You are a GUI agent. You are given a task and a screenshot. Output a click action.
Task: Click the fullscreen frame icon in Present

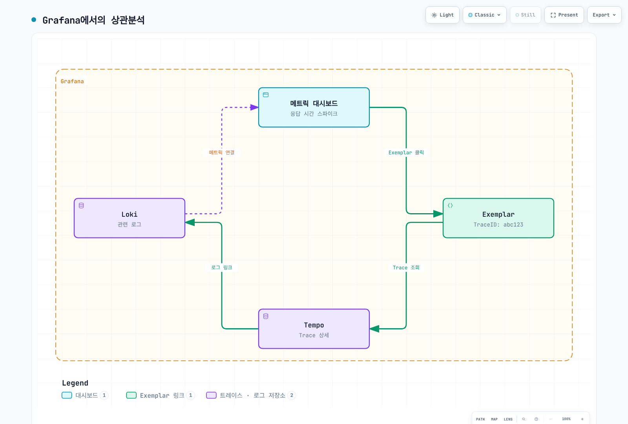(x=553, y=15)
